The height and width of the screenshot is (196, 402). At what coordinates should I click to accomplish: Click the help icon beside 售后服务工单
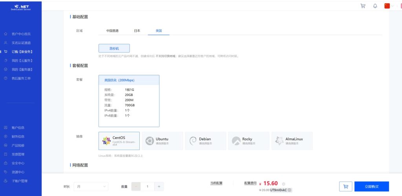tap(5, 79)
